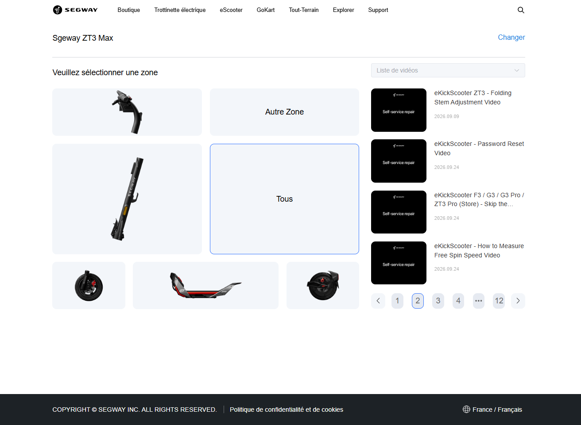Select the Autre Zone card
The width and height of the screenshot is (581, 425).
coord(284,112)
